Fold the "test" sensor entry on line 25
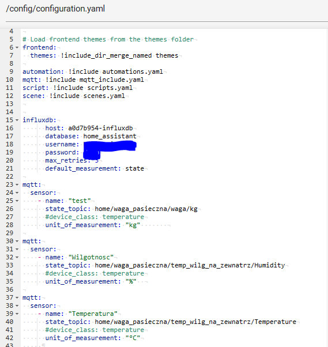 [17, 201]
